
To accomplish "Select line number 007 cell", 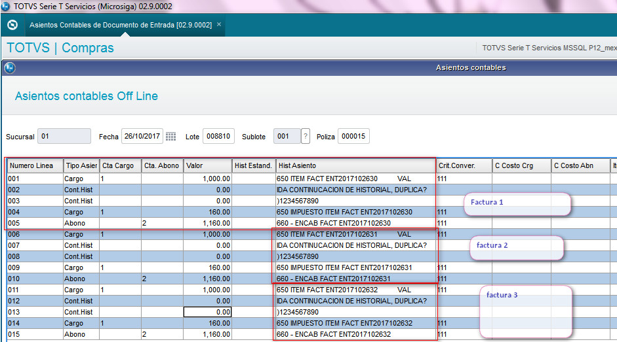I will (x=35, y=245).
